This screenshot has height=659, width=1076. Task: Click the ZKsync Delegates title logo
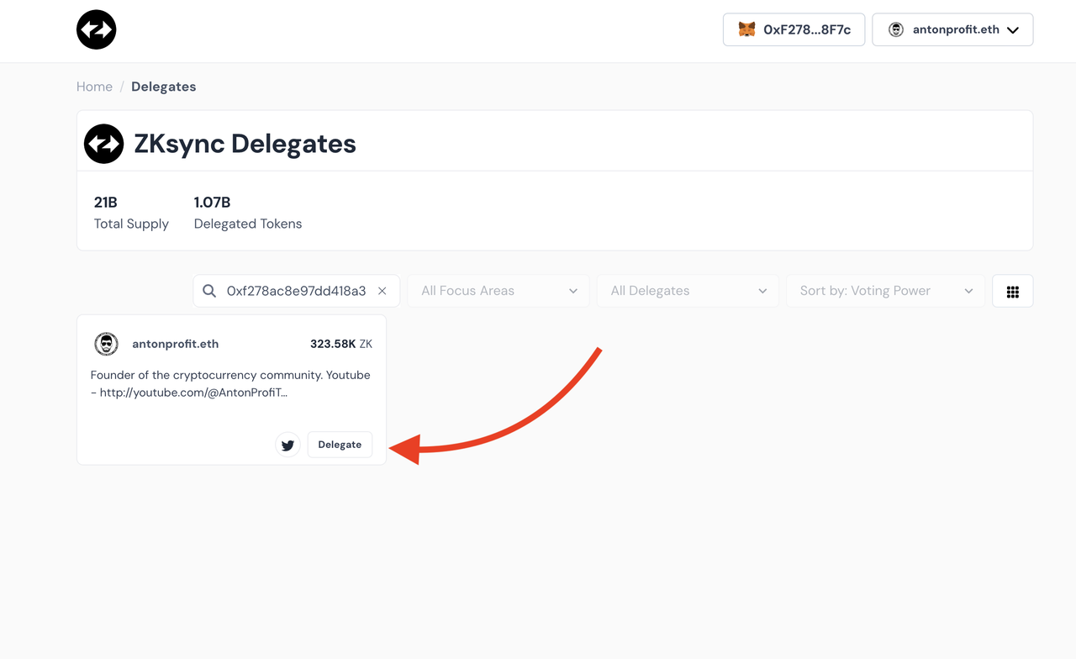point(103,144)
